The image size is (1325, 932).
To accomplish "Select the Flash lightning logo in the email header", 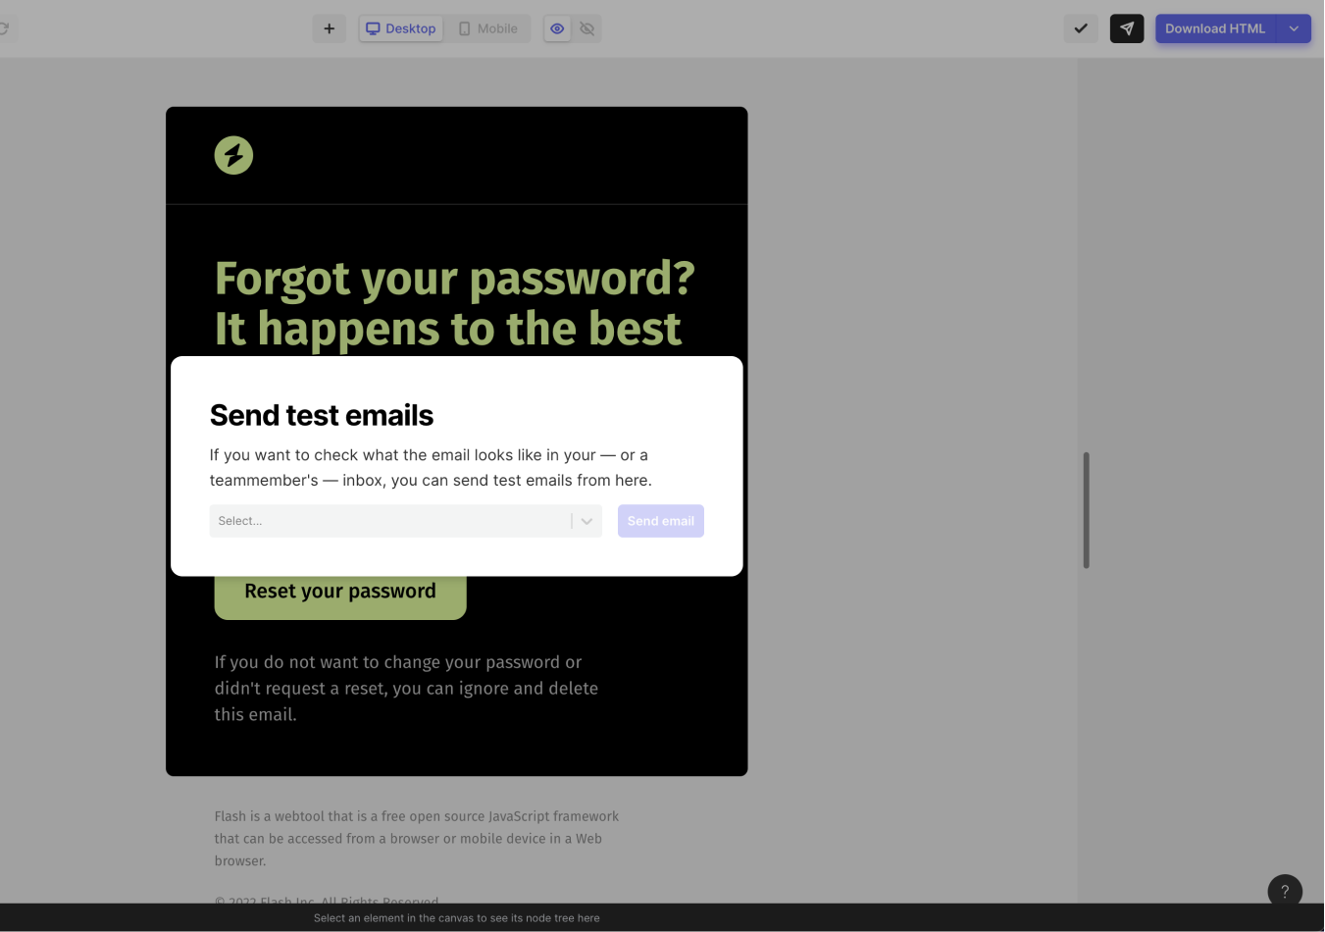I will point(232,154).
